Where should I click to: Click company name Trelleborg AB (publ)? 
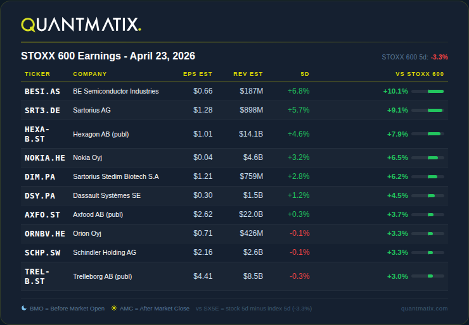[x=102, y=276]
